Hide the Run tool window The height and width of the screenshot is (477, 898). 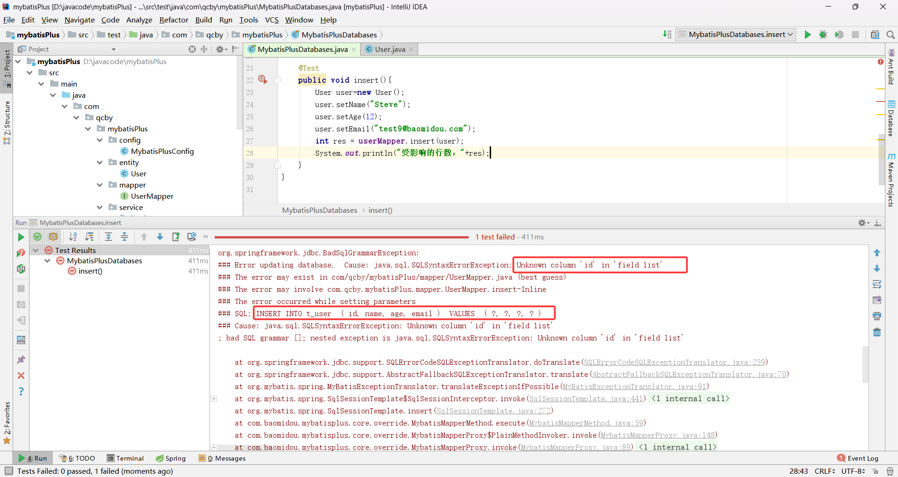click(x=878, y=223)
